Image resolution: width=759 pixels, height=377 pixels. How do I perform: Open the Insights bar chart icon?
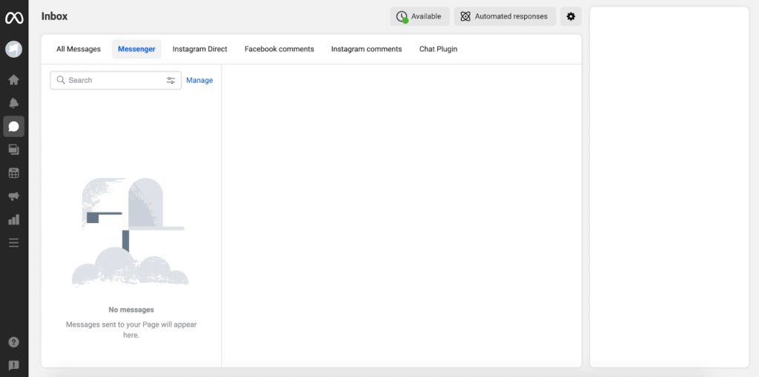[13, 220]
